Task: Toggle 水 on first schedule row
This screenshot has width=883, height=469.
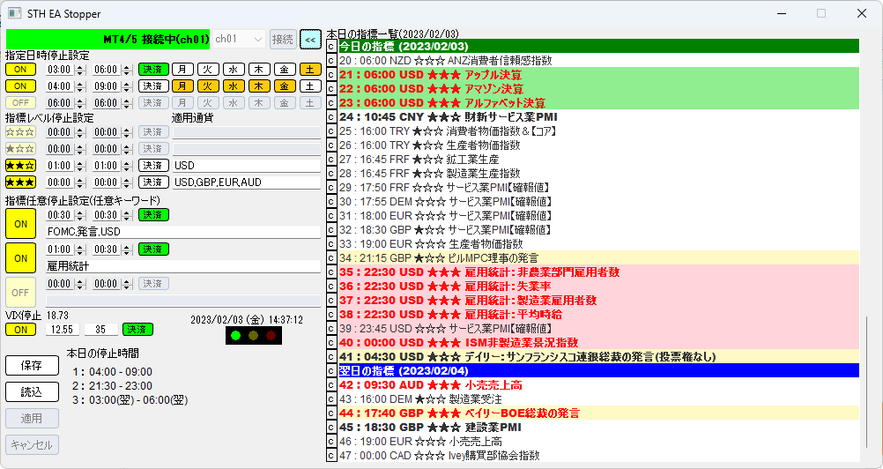Action: tap(234, 70)
